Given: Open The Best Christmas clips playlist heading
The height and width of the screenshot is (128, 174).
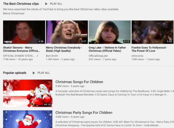Looking at the screenshot, I should click(21, 4).
